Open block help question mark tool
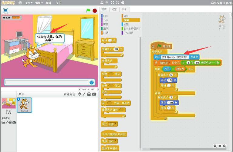 pyautogui.click(x=123, y=2)
